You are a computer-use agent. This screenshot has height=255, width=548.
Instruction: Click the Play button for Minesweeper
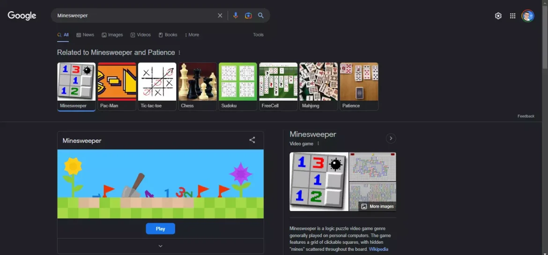(160, 229)
